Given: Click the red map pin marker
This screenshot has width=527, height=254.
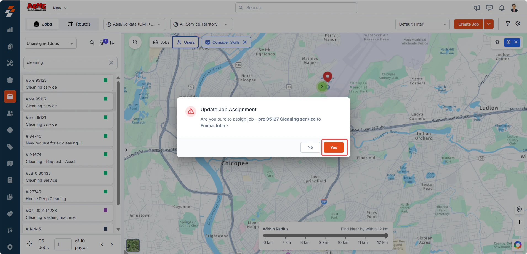Looking at the screenshot, I should (x=328, y=77).
